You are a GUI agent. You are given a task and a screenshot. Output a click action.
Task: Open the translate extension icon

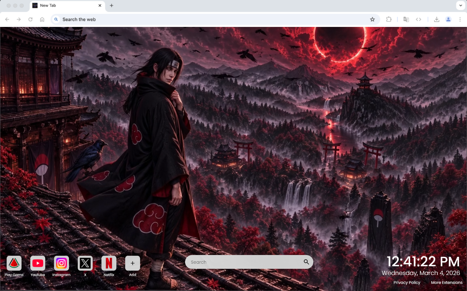coord(406,19)
